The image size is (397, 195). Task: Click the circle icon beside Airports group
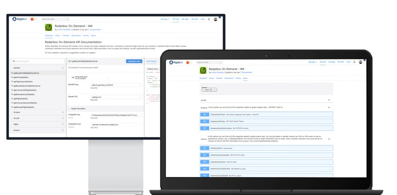[63, 130]
